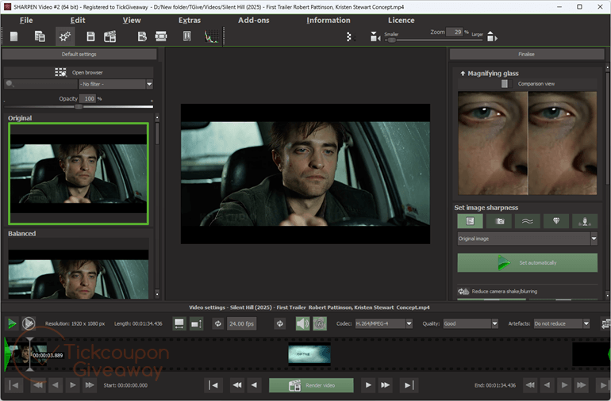Click the Zoom percentage field showing 29
611x401 pixels.
tap(455, 32)
